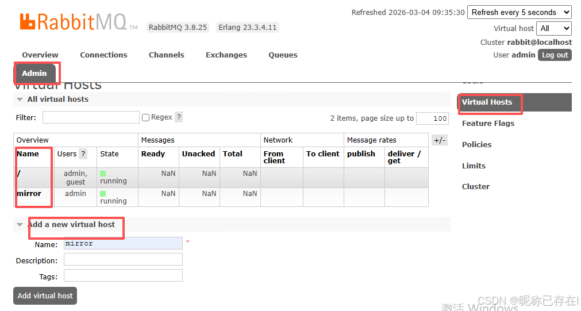Click the publish column header
581x311 pixels.
[x=361, y=154]
